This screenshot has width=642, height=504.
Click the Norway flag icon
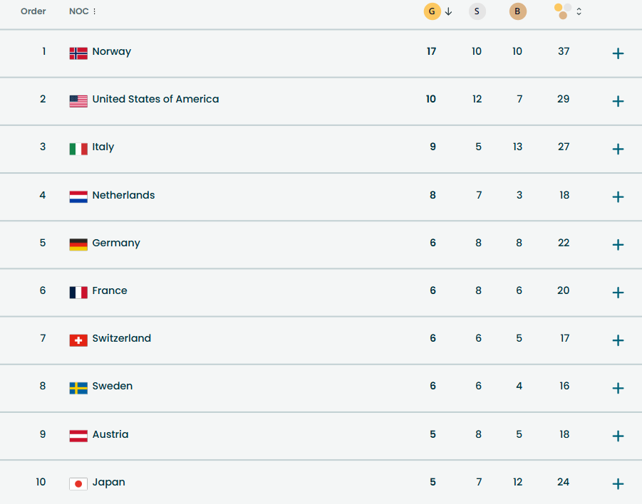[x=78, y=53]
